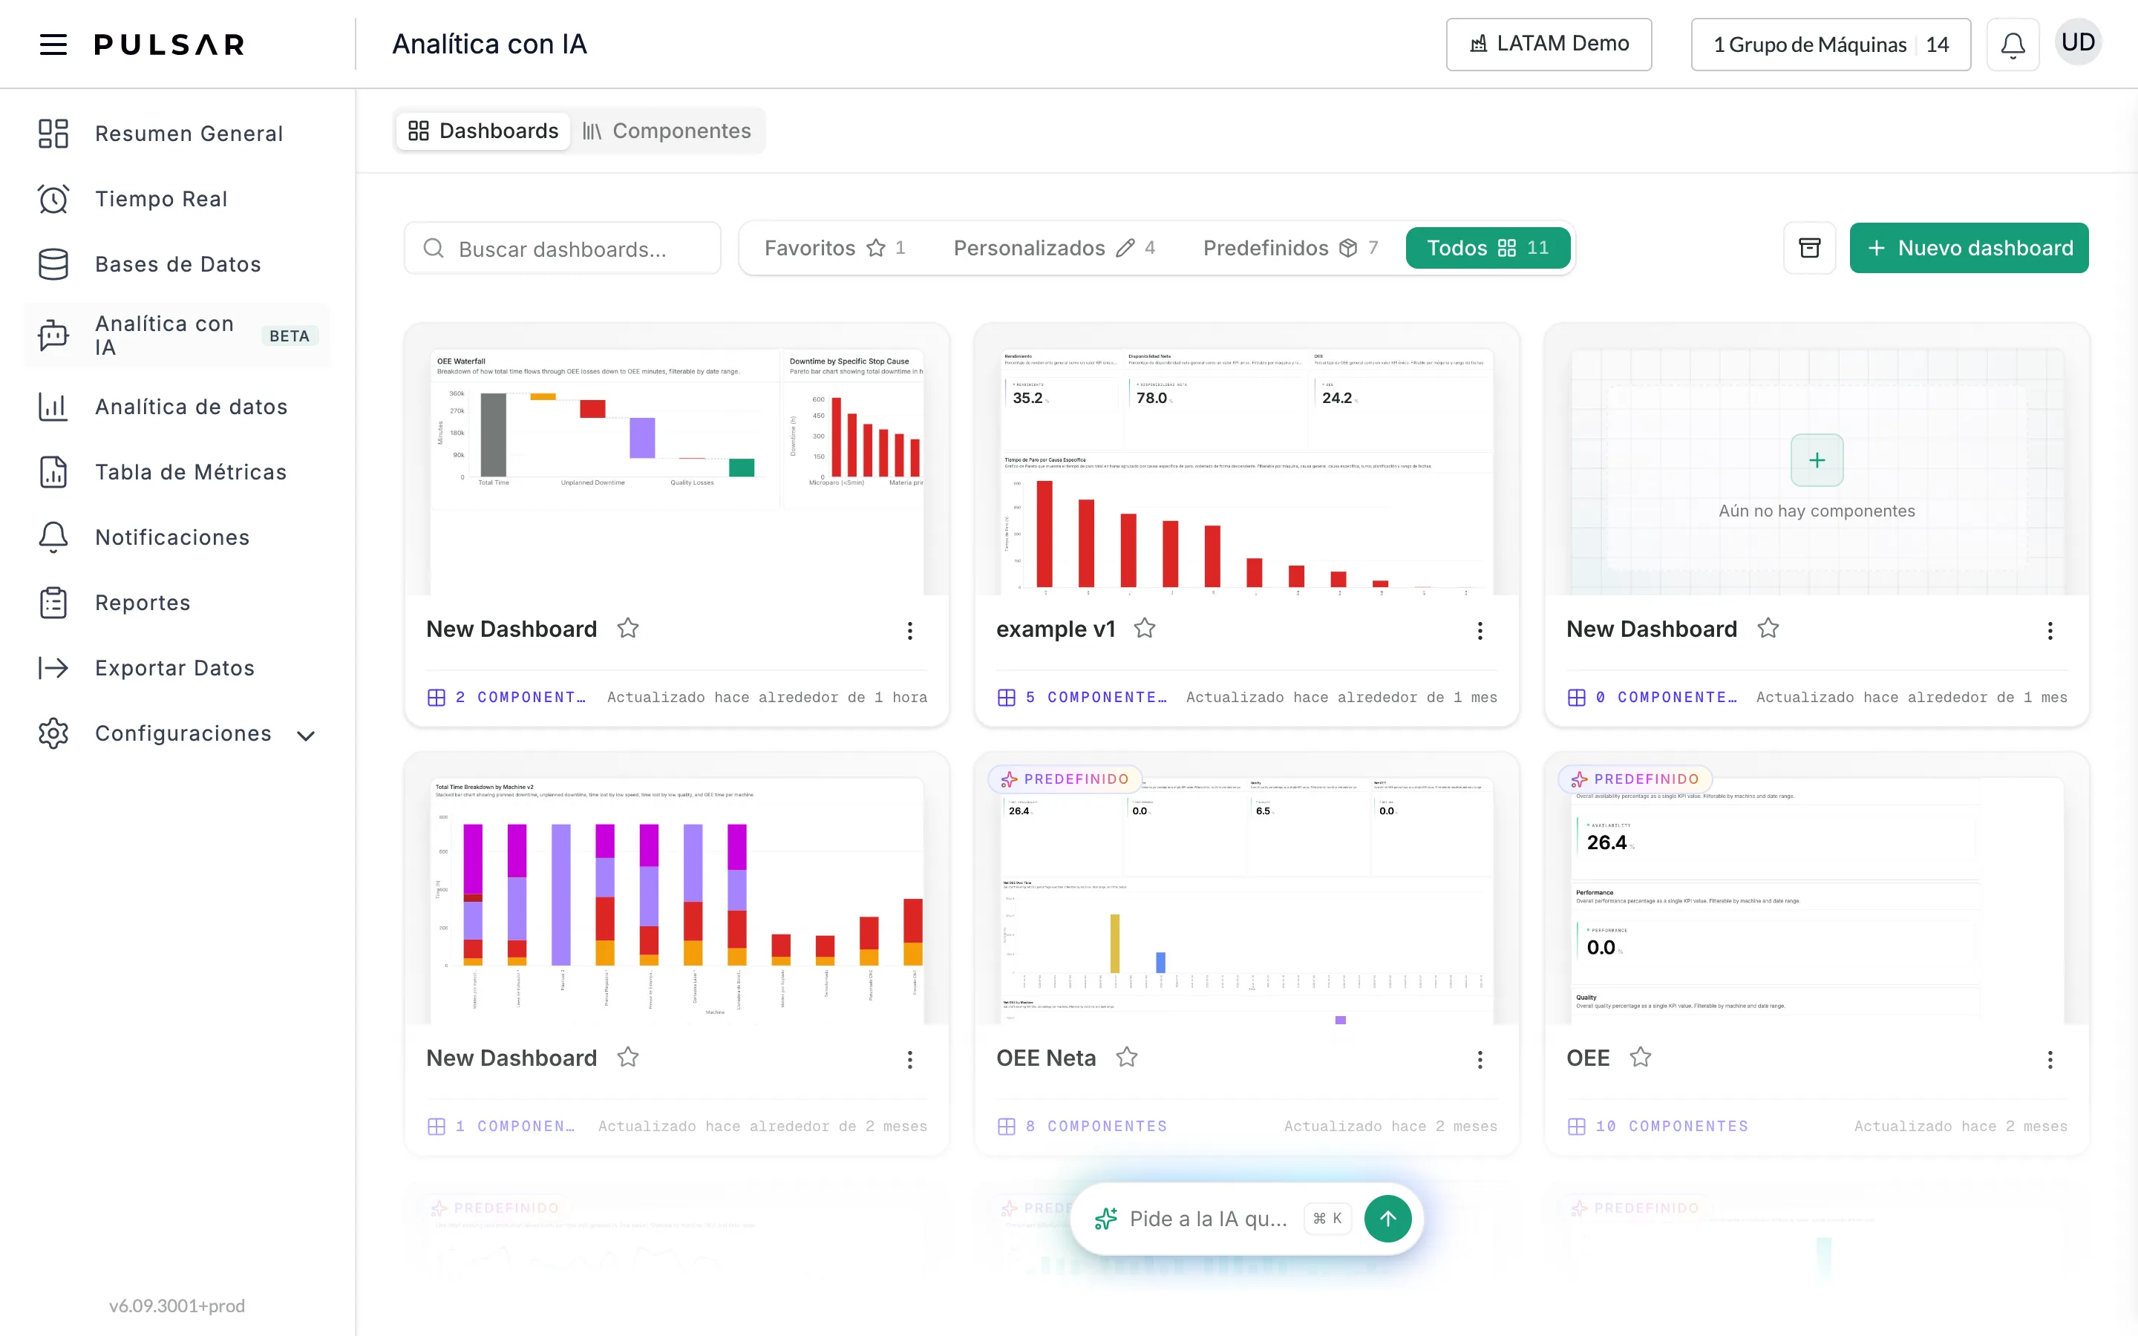
Task: Open options menu for OEE Neta
Action: (1480, 1058)
